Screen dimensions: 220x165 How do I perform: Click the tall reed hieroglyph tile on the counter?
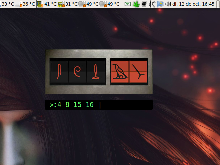click(59, 72)
